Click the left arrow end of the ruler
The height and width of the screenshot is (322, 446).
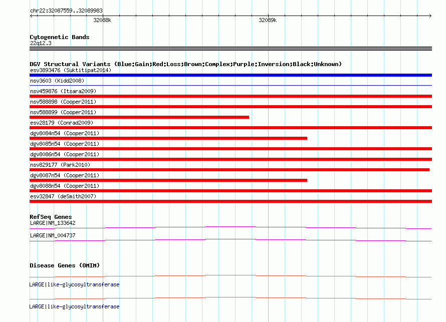coord(31,16)
